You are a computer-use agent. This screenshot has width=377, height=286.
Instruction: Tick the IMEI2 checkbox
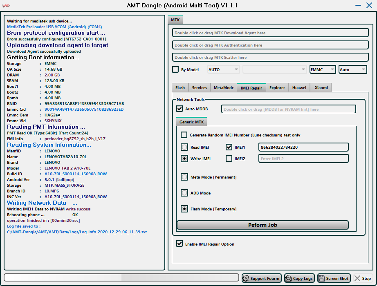click(229, 159)
